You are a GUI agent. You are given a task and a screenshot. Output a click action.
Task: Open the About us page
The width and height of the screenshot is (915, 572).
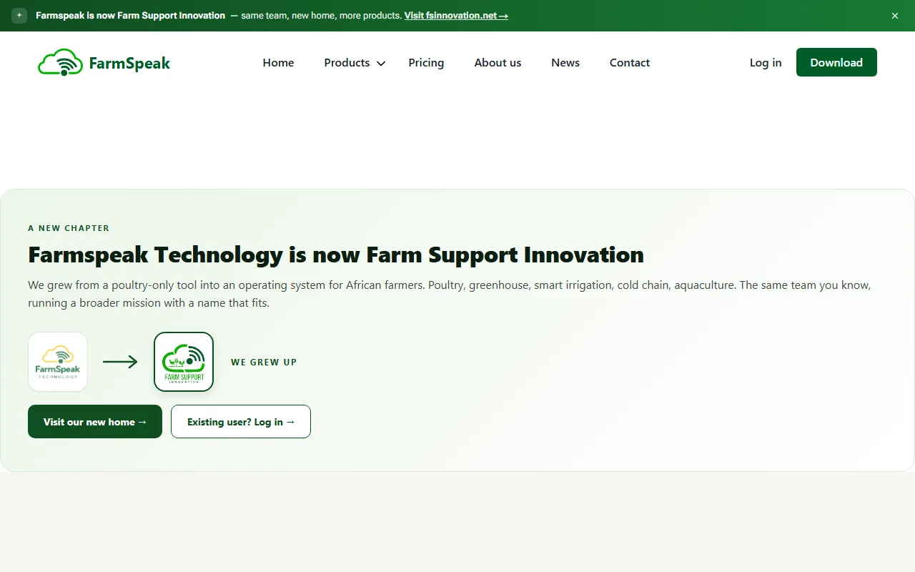click(x=498, y=63)
